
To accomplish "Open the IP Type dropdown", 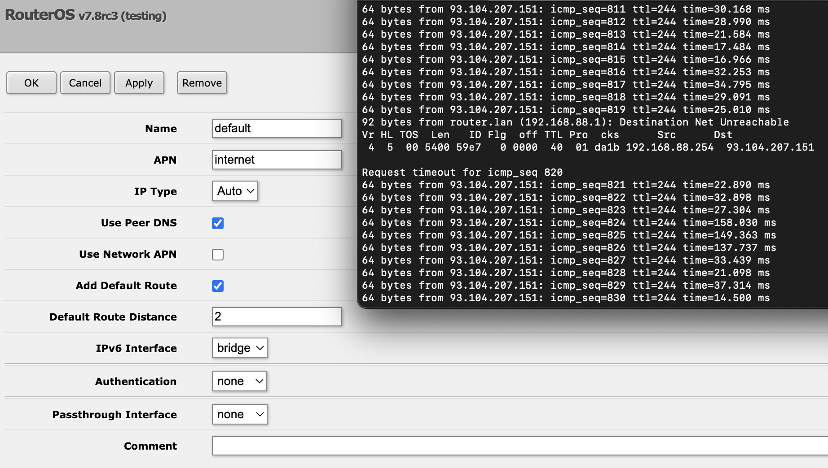I will [234, 191].
